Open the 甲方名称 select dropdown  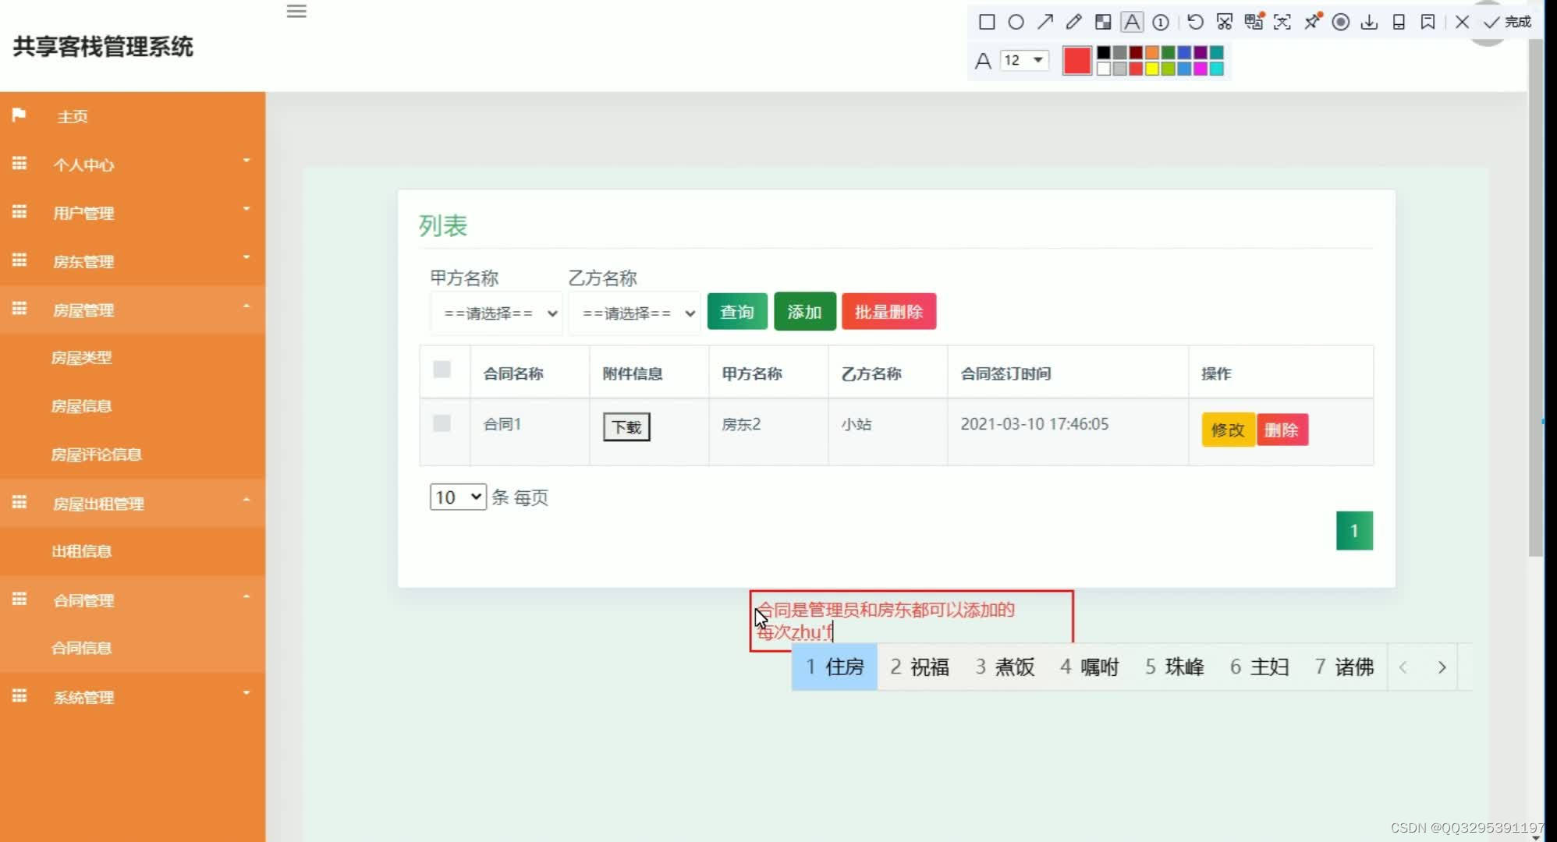tap(496, 313)
